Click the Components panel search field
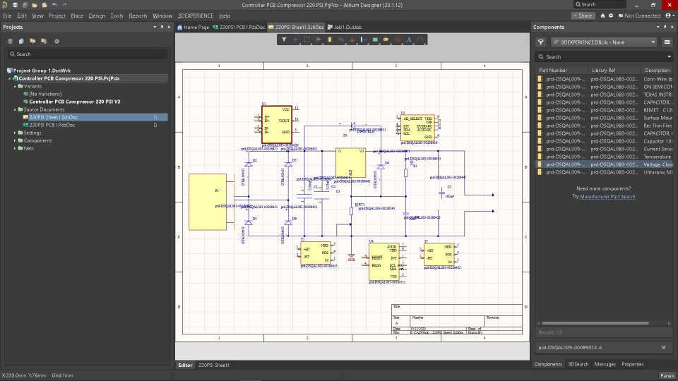 coord(604,56)
